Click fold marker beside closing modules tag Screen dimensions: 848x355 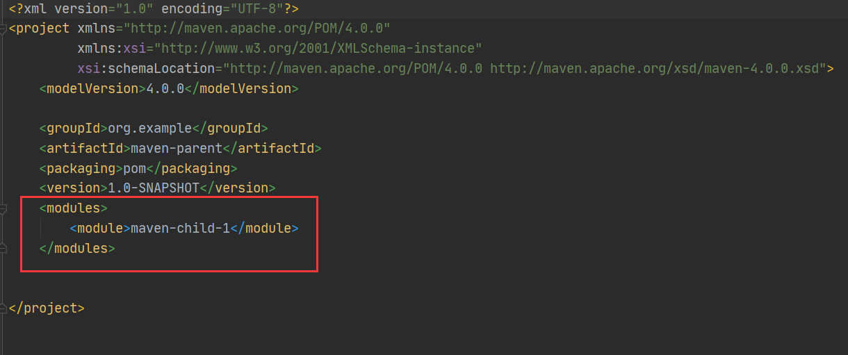click(3, 248)
